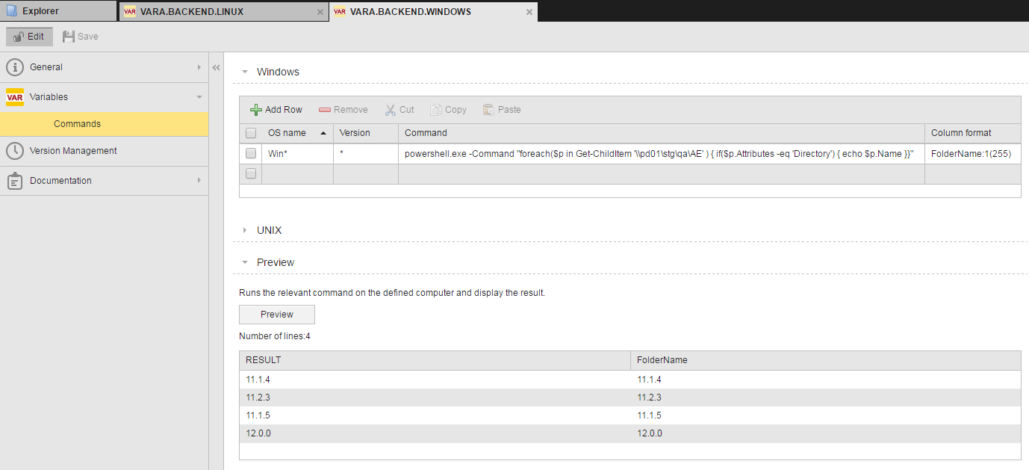Image resolution: width=1029 pixels, height=470 pixels.
Task: Open the Explorer tab
Action: tap(40, 11)
